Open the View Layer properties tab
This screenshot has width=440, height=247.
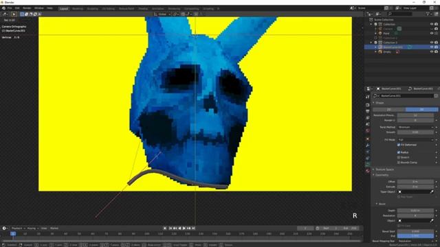click(368, 117)
